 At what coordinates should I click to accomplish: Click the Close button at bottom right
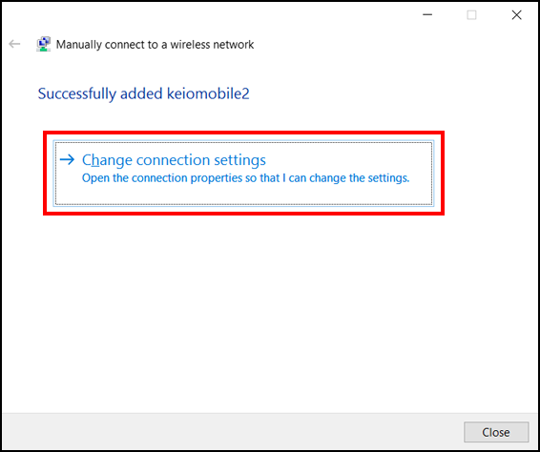[496, 432]
